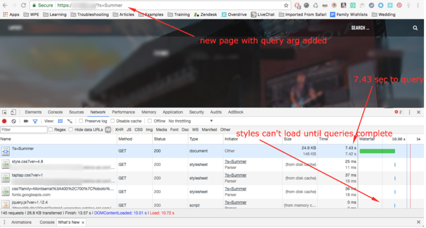Toggle the capture screenshots camera icon
Viewport: 426px width, 228px height.
tap(26, 121)
